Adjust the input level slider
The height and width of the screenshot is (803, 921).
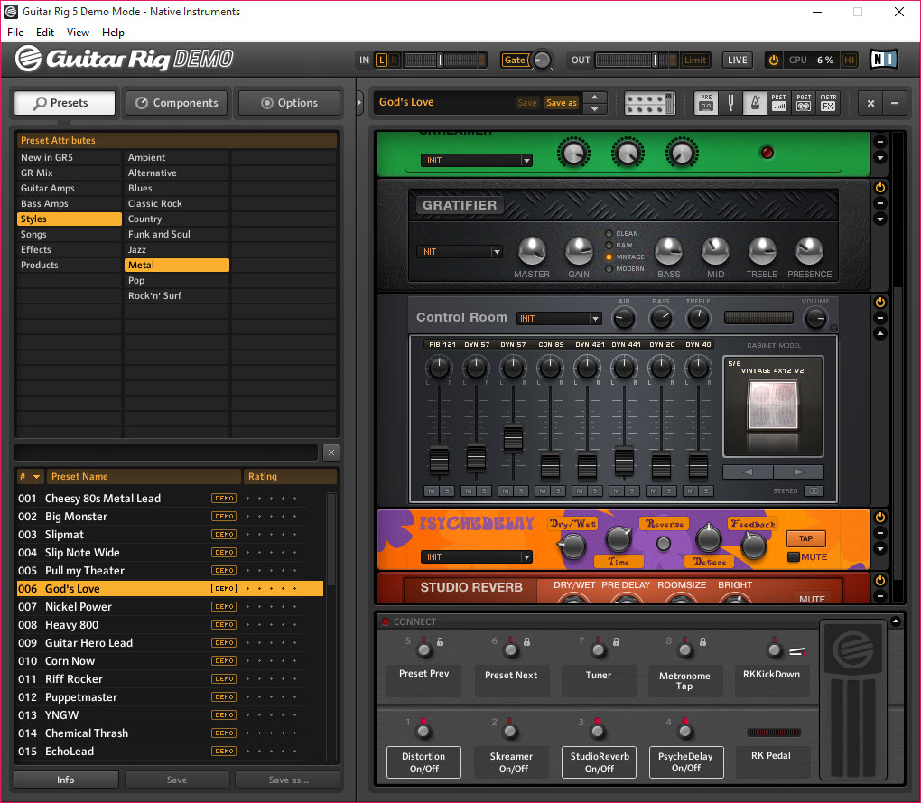[440, 60]
